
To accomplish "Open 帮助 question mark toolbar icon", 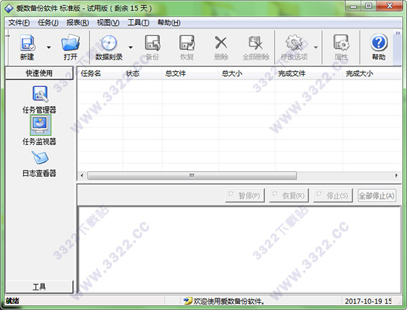I will pyautogui.click(x=379, y=43).
